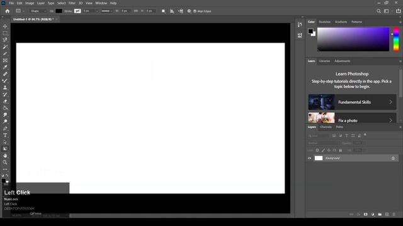Screen dimensions: 403x226
Task: Expand Fix a photo chevron
Action: tap(390, 120)
